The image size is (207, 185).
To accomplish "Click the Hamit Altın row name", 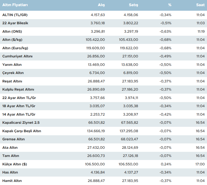I will point(12,181).
